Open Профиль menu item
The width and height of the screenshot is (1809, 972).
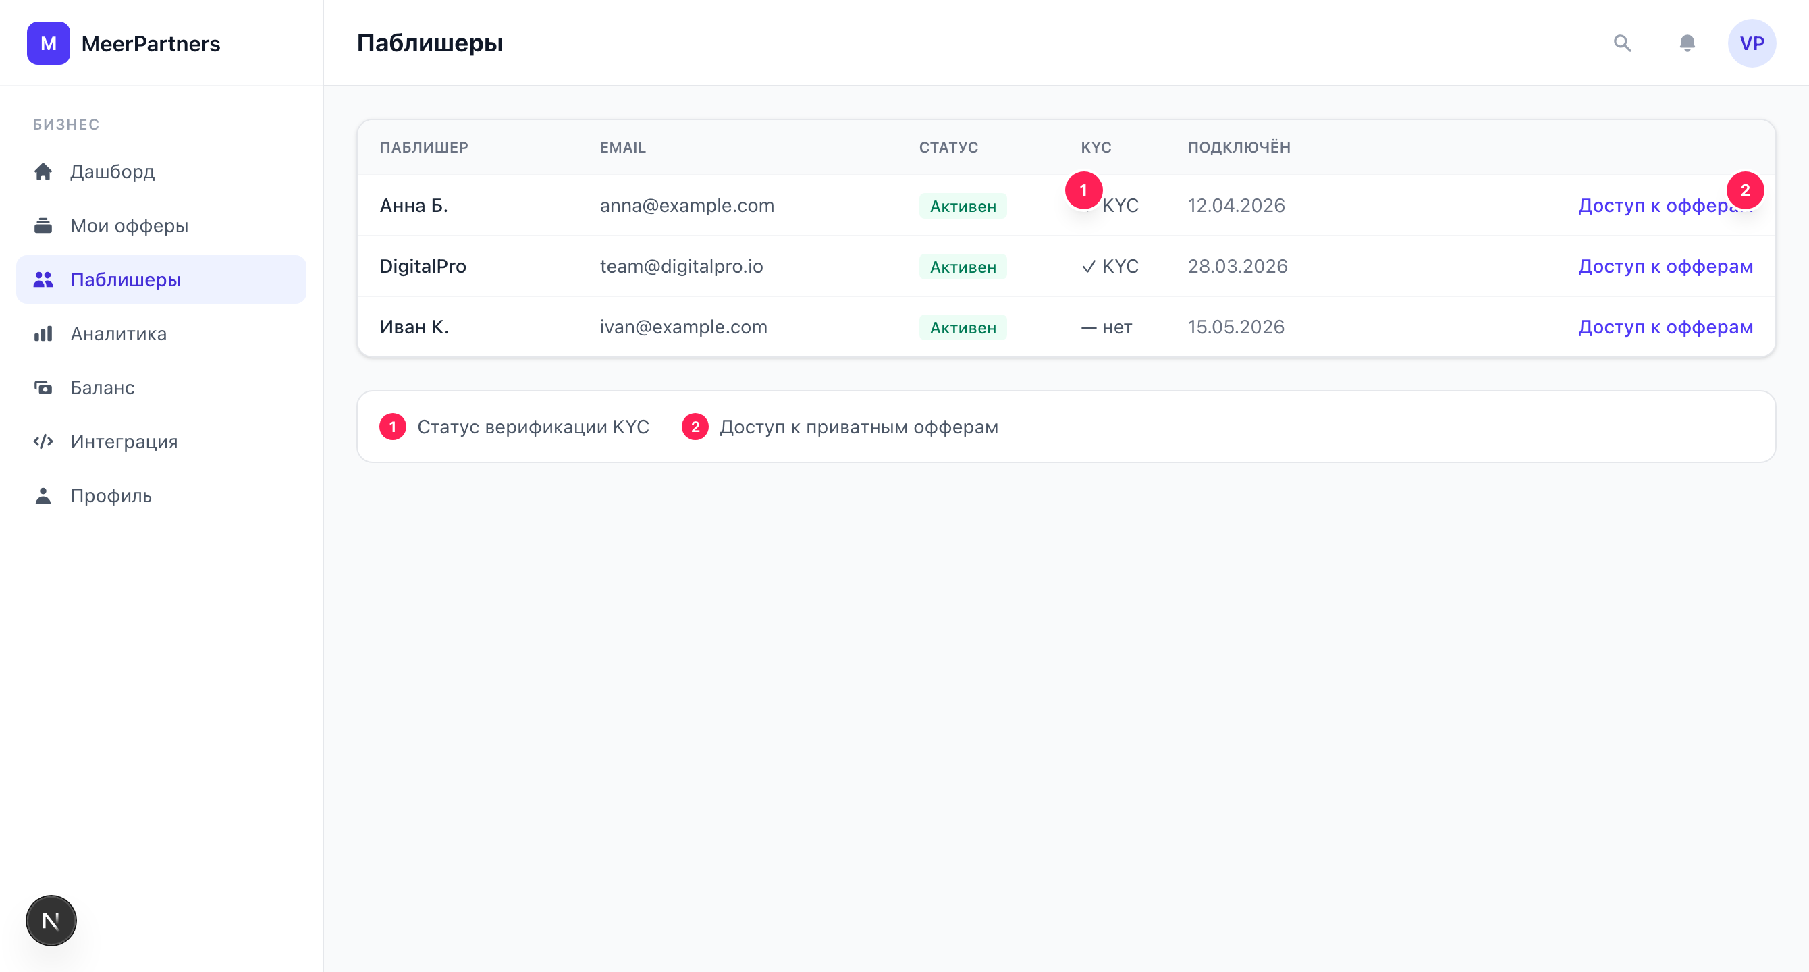point(161,496)
